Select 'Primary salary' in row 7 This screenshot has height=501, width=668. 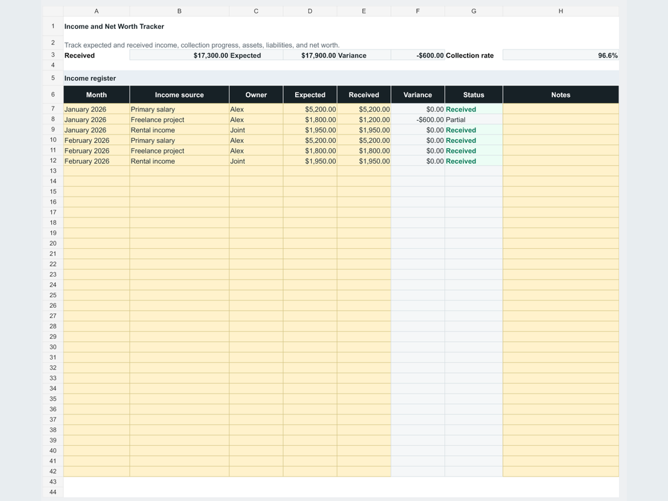(x=179, y=109)
